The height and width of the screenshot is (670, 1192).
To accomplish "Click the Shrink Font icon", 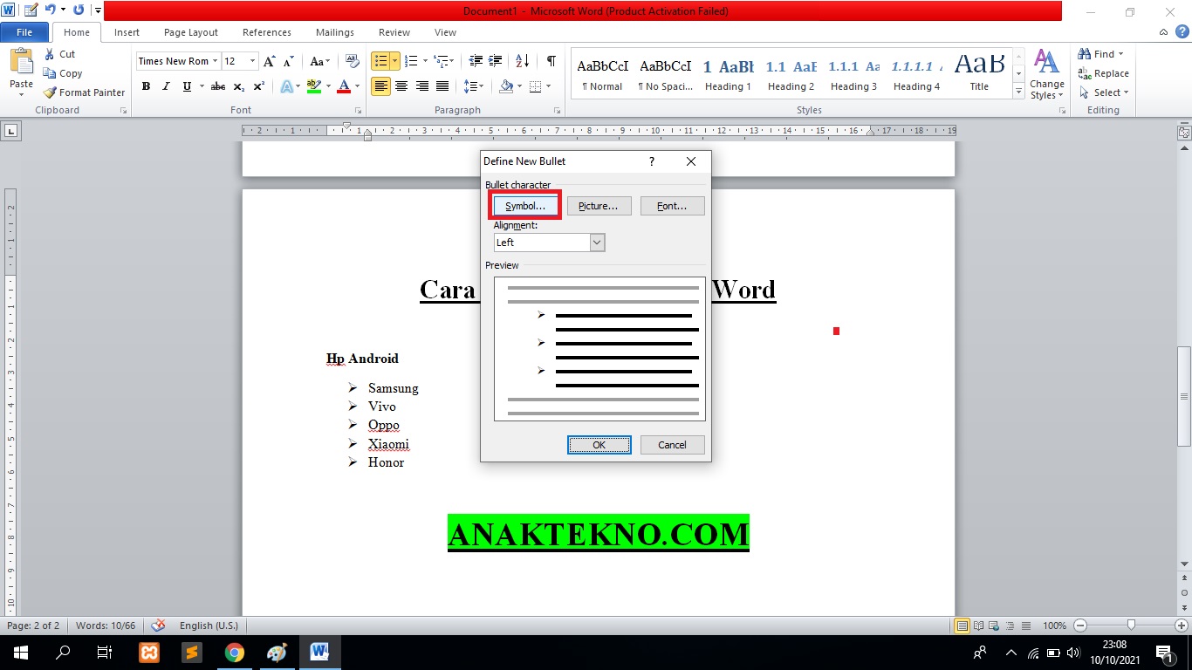I will tap(289, 61).
